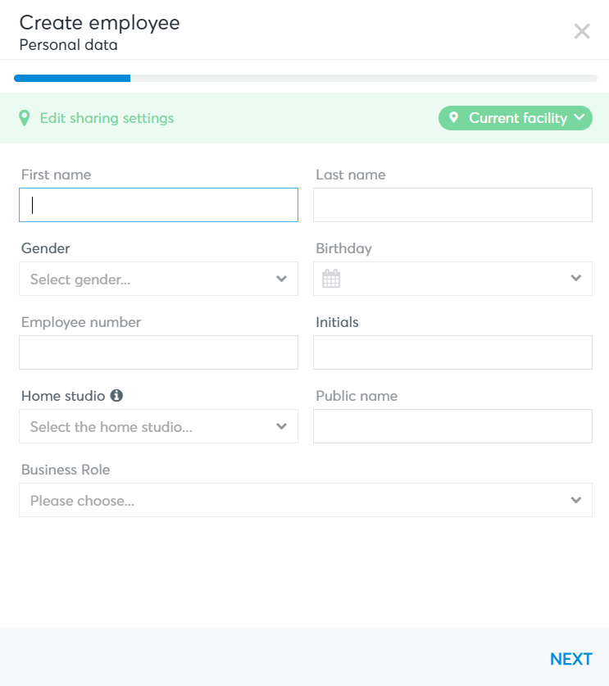Click the pin icon in Current facility button
The width and height of the screenshot is (609, 686).
454,117
